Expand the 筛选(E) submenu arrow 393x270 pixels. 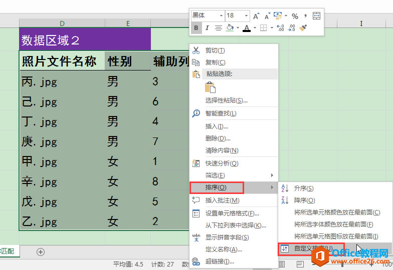coord(272,175)
